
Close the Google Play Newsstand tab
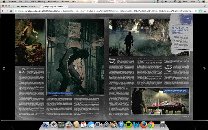click(66, 6)
